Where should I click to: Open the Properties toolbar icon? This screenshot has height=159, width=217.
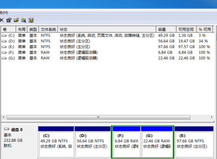pos(9,20)
